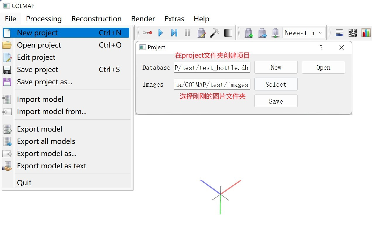The width and height of the screenshot is (372, 243).
Task: Open reconstruction options notepad icon
Action: pos(201,33)
